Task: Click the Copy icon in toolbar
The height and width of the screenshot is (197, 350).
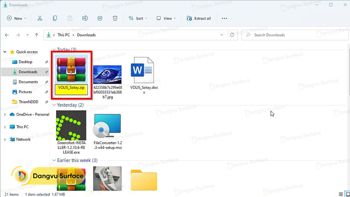Action: (x=55, y=18)
